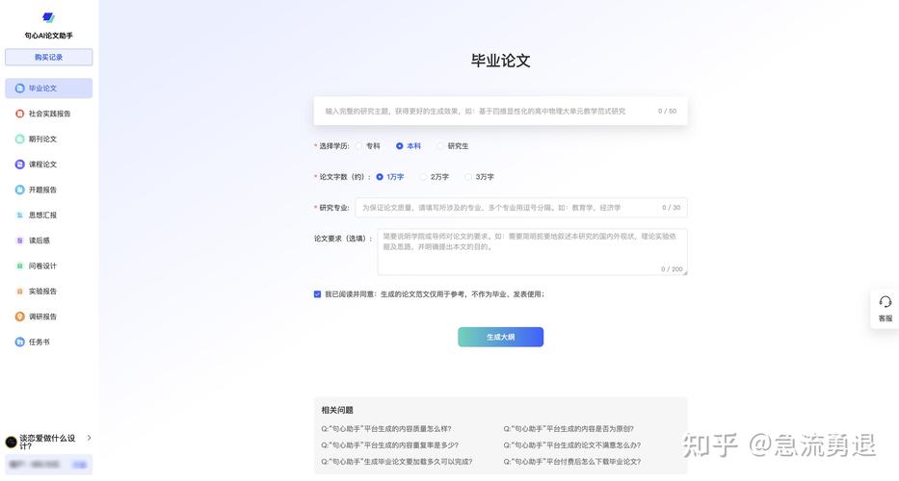899x481 pixels.
Task: Click the 读后感 sidebar icon
Action: click(x=19, y=240)
